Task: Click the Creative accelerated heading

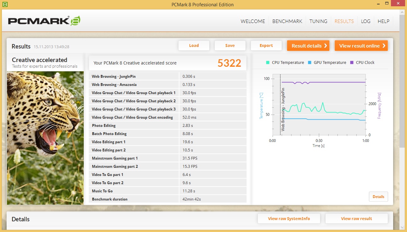Action: 40,60
